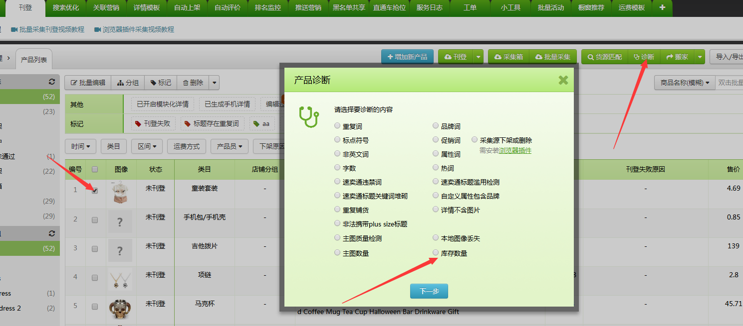Open the 浏览器插件 install link
Screen dimensions: 743x326
pyautogui.click(x=515, y=150)
